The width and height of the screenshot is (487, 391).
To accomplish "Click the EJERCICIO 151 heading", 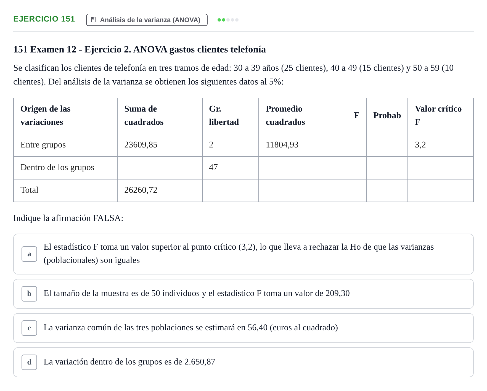I will (44, 19).
